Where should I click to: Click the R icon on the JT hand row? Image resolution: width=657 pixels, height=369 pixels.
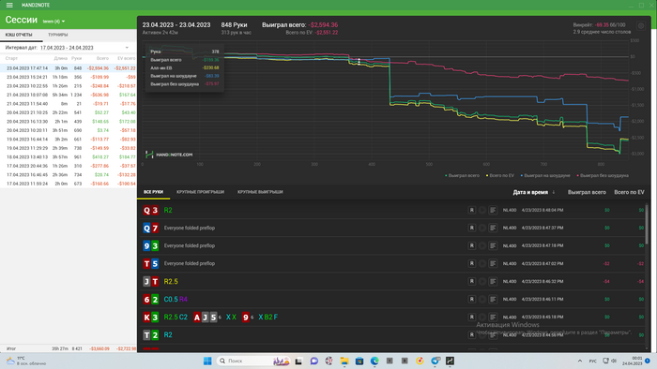click(471, 281)
